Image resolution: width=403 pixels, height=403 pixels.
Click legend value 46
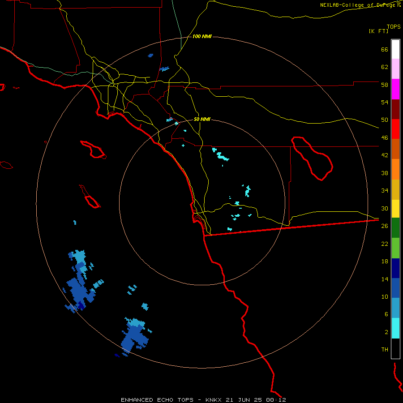click(x=385, y=138)
